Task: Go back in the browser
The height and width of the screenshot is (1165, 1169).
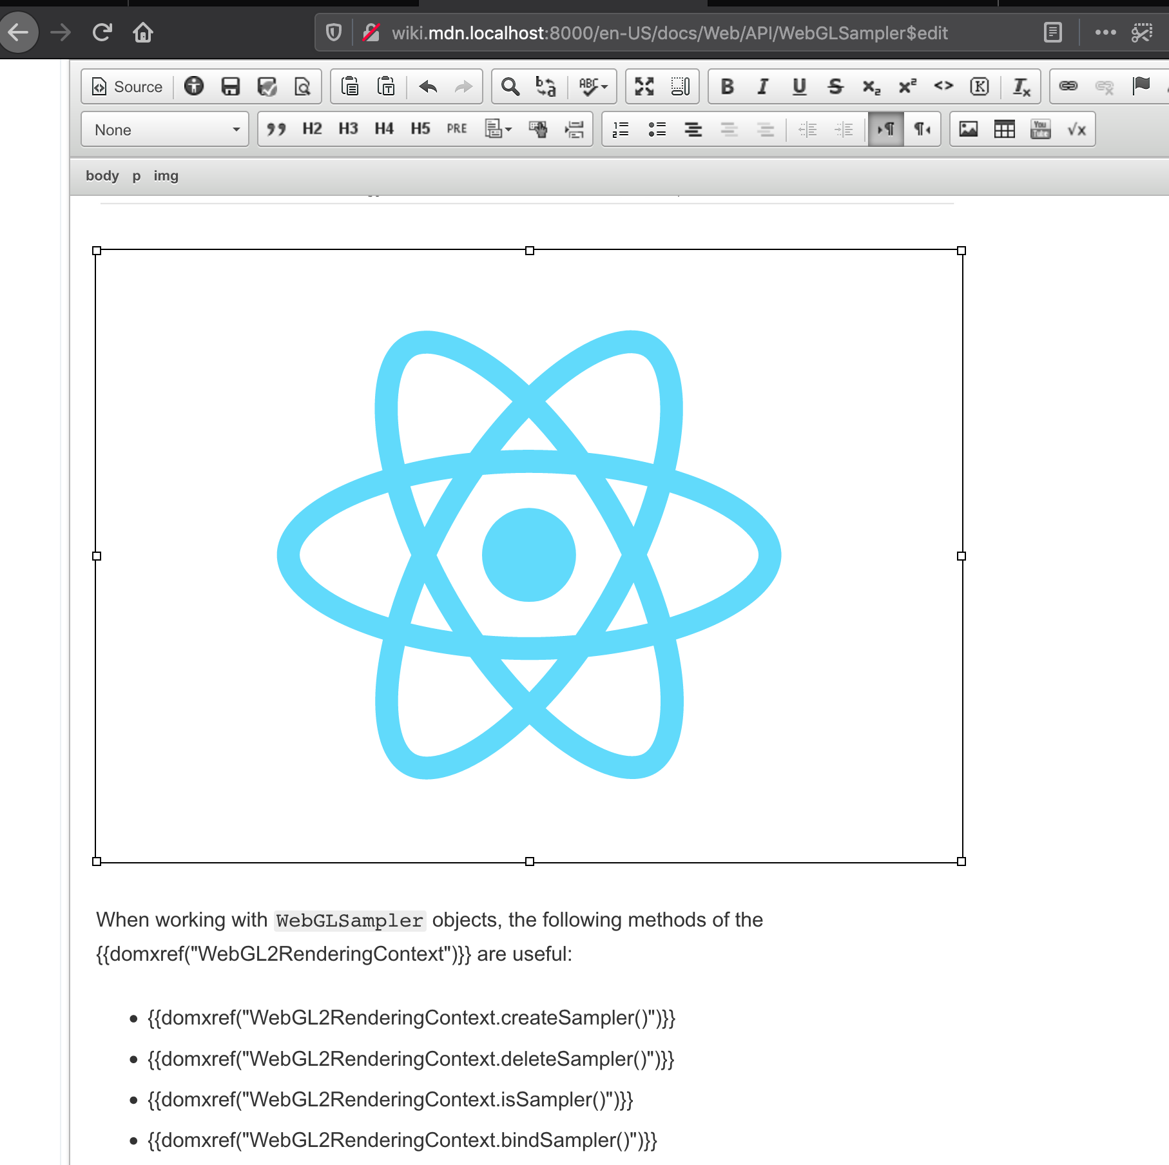Action: click(19, 32)
